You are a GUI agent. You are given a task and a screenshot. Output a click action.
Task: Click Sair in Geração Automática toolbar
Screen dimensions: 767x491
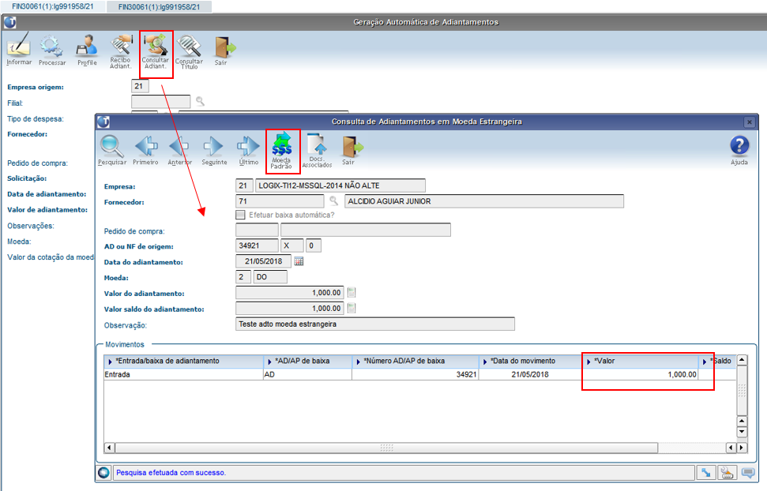(223, 50)
